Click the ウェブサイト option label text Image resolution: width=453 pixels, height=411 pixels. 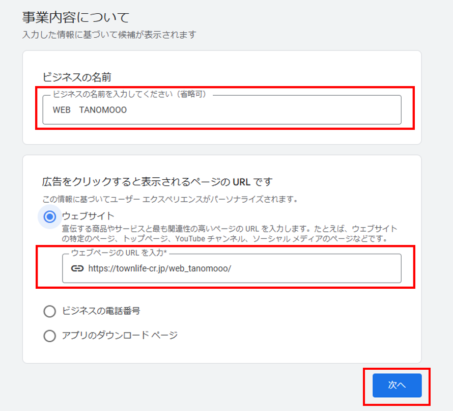point(88,216)
